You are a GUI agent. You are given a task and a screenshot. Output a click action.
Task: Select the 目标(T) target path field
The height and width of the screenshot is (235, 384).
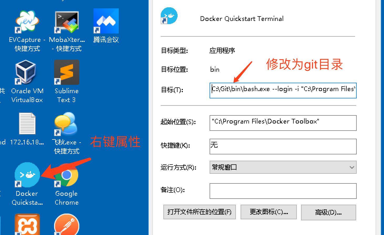point(283,90)
